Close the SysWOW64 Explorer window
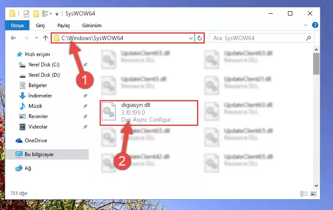 [310, 13]
